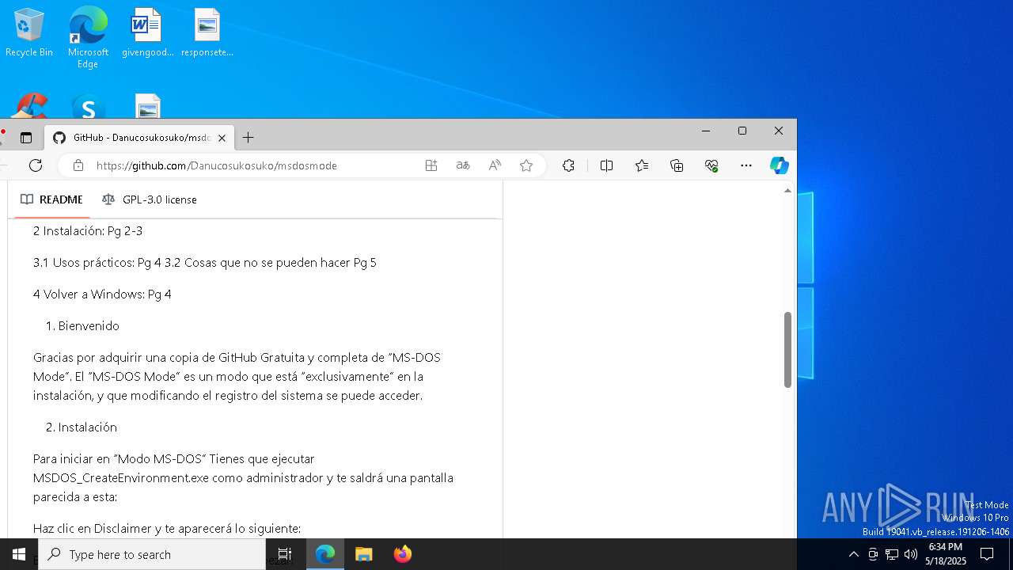Open Recycle Bin desktop icon

pos(29,32)
